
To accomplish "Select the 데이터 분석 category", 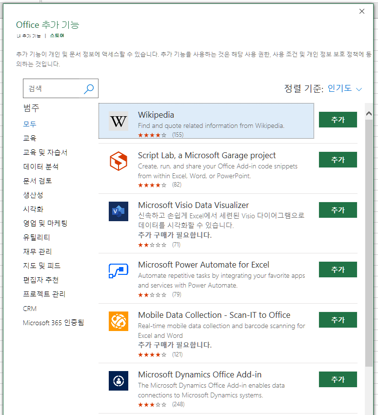I will [x=40, y=166].
